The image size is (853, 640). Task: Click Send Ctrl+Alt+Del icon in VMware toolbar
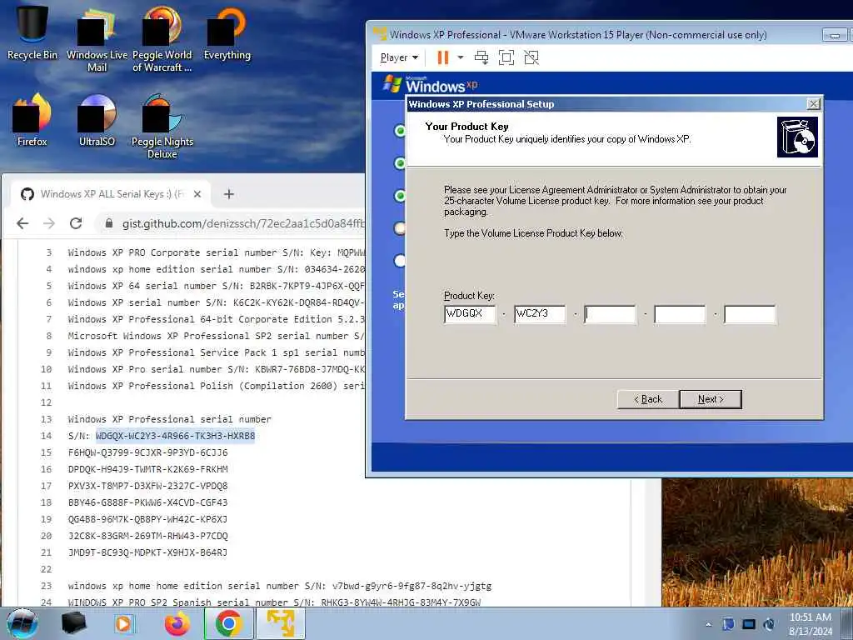tap(481, 57)
